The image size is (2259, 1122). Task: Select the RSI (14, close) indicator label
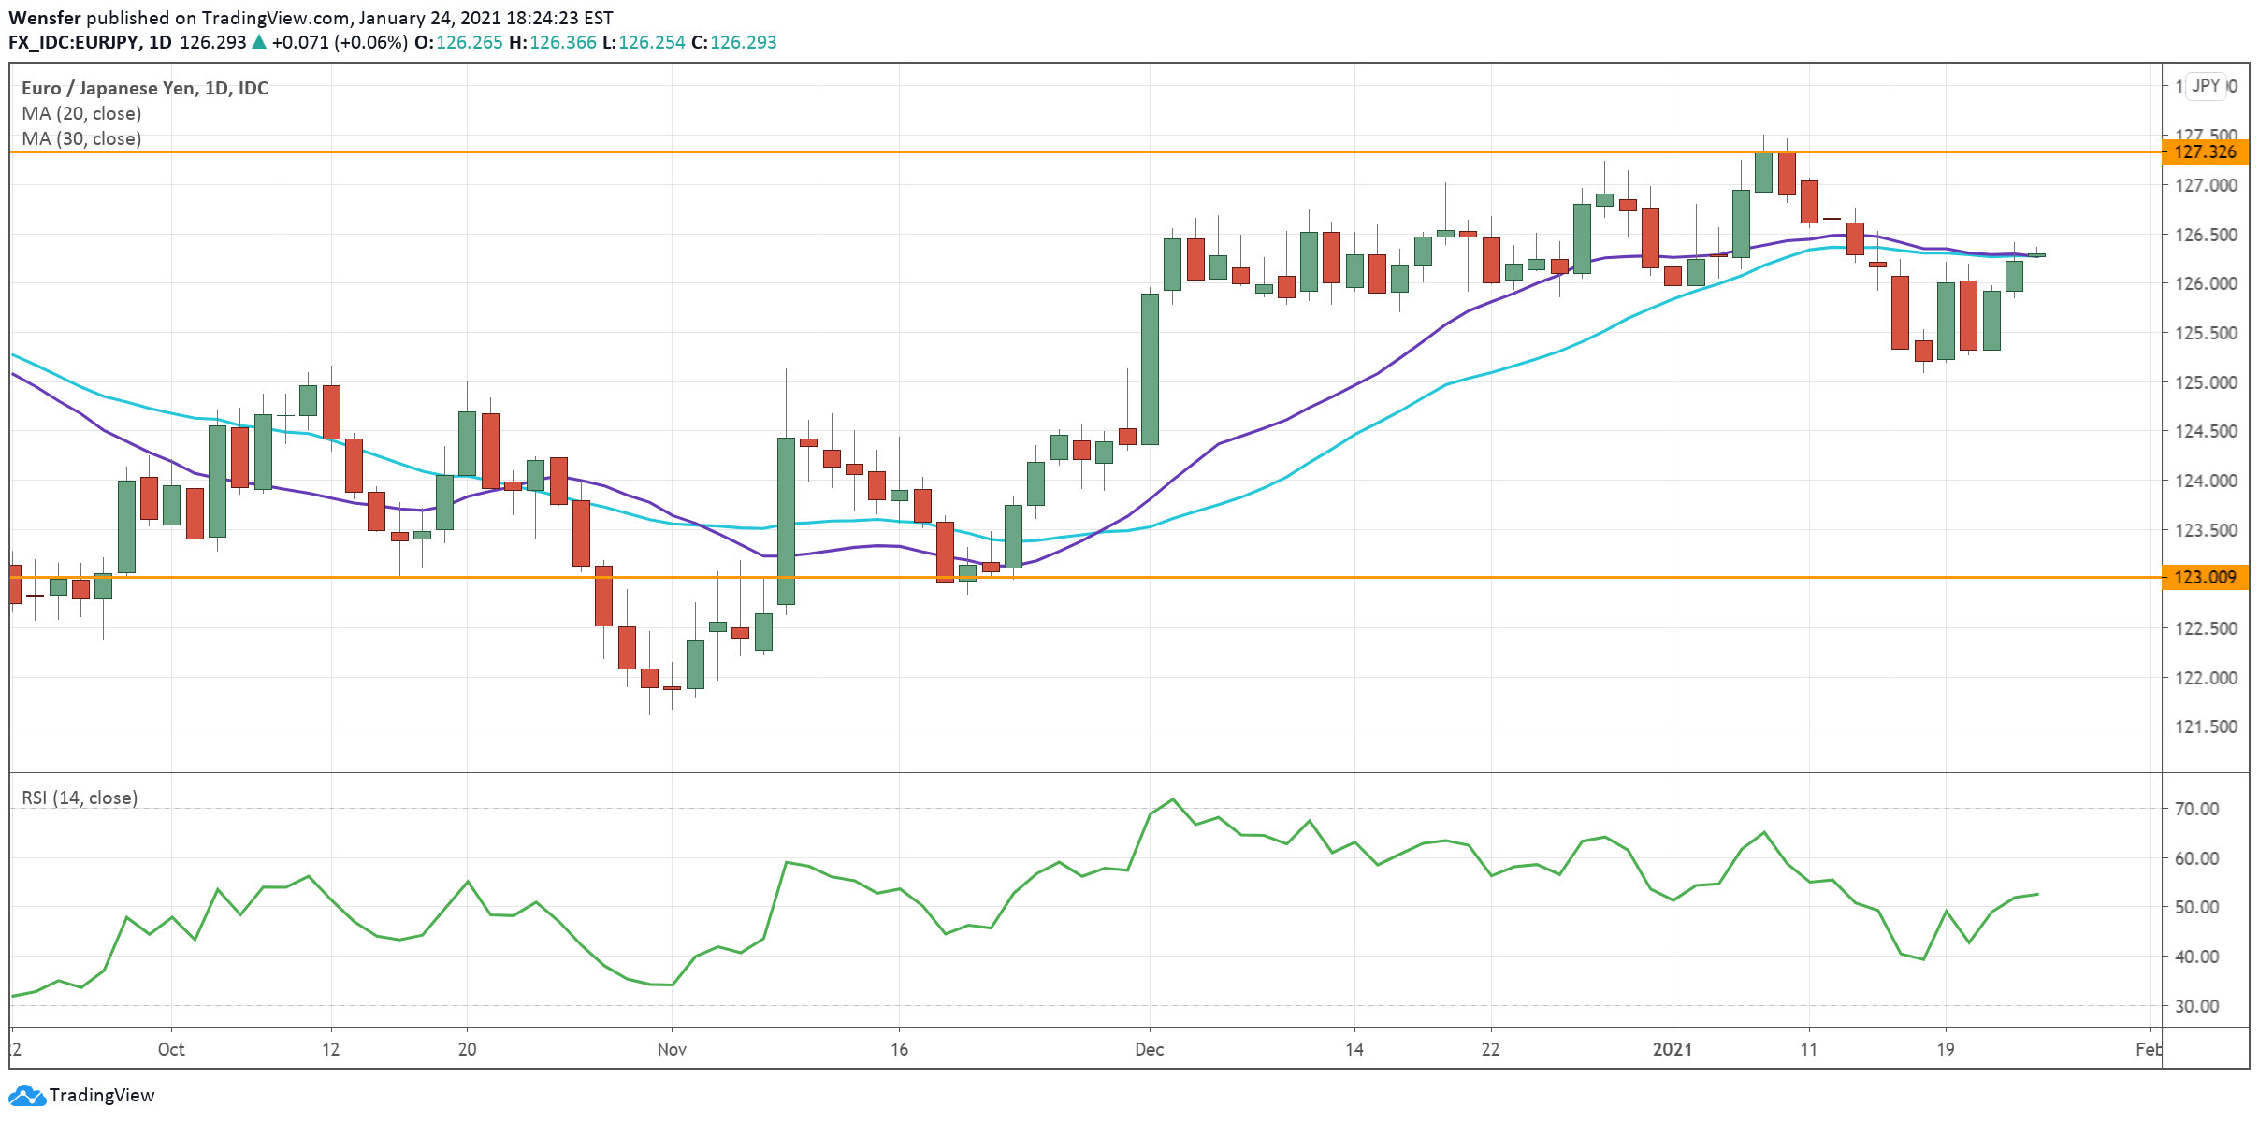click(80, 798)
